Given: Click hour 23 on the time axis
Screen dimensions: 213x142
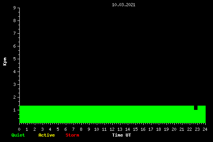Looking at the screenshot, I should pyautogui.click(x=197, y=129).
